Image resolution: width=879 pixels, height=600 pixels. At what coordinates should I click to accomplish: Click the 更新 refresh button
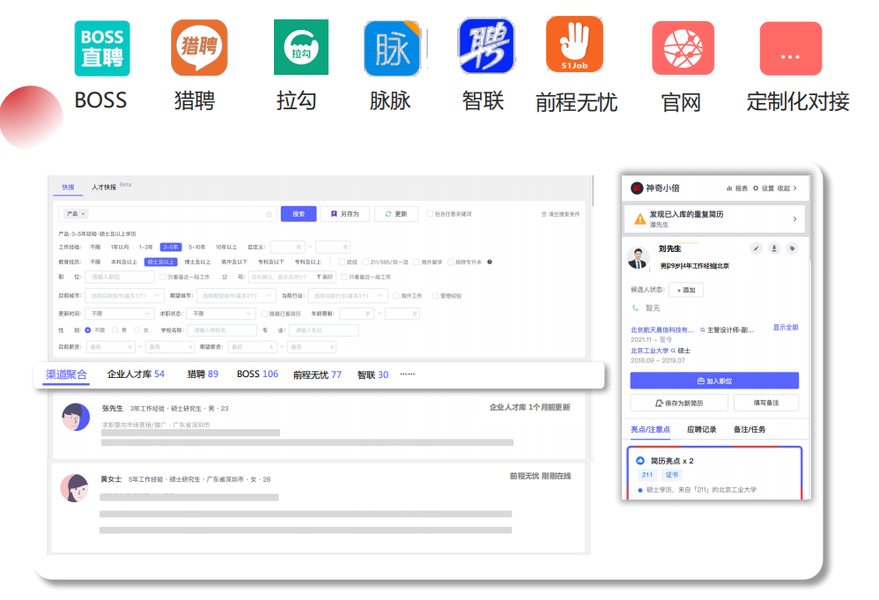(x=395, y=213)
